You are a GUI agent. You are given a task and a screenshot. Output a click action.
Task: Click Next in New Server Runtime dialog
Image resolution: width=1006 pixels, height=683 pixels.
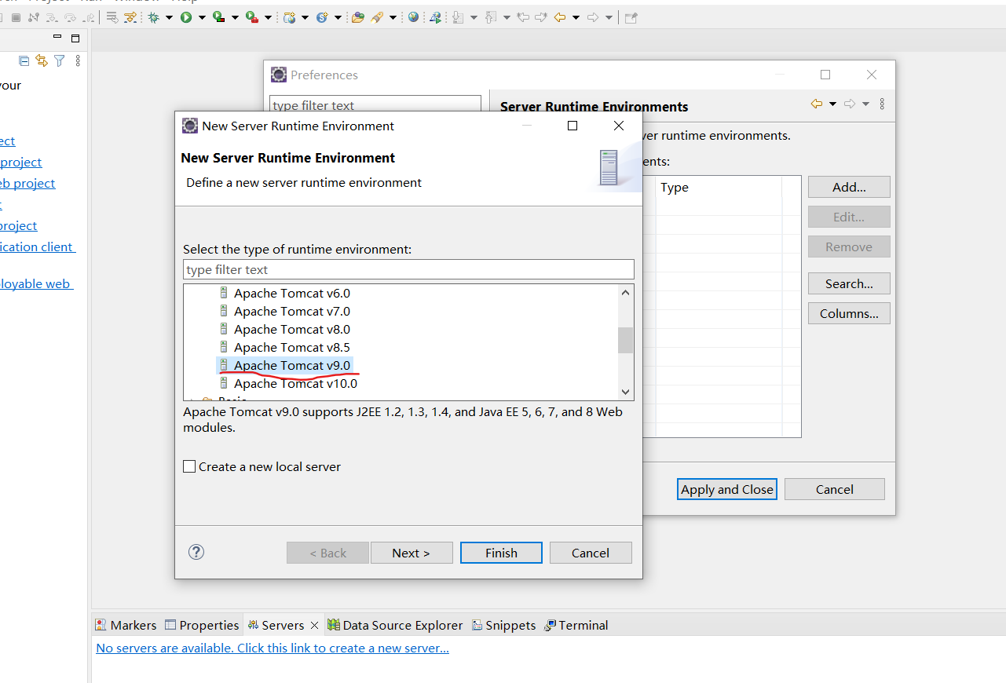tap(412, 553)
